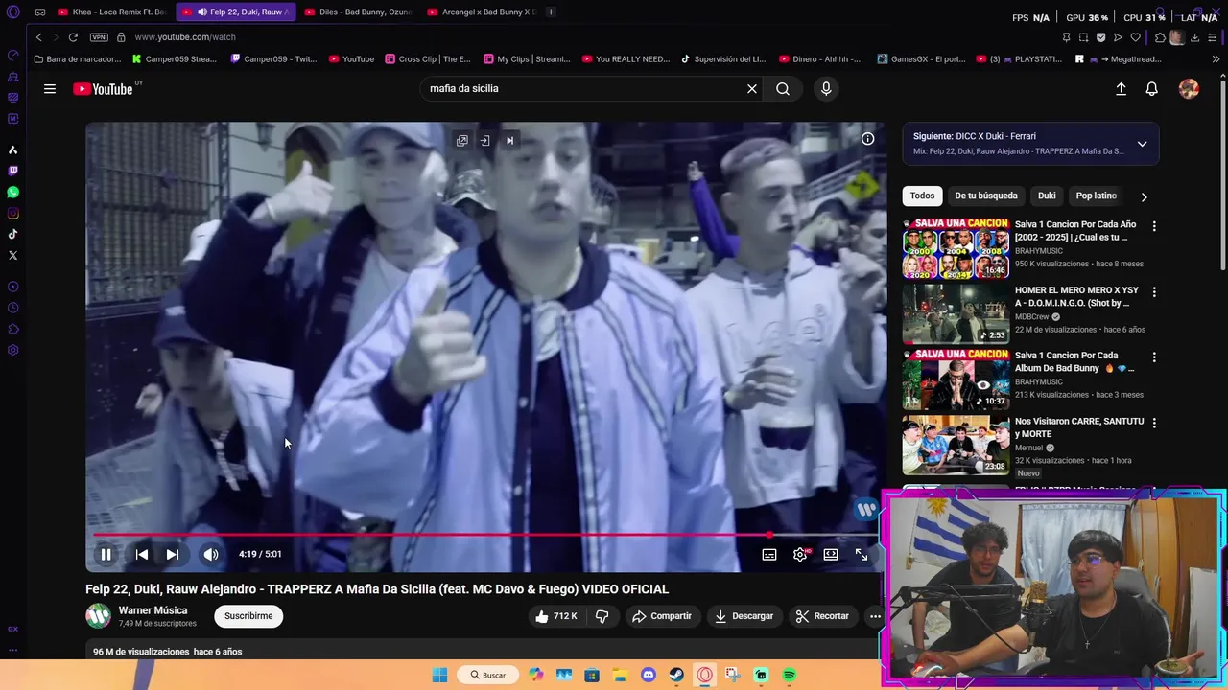This screenshot has width=1228, height=690.
Task: Skip to the previous video
Action: point(141,554)
